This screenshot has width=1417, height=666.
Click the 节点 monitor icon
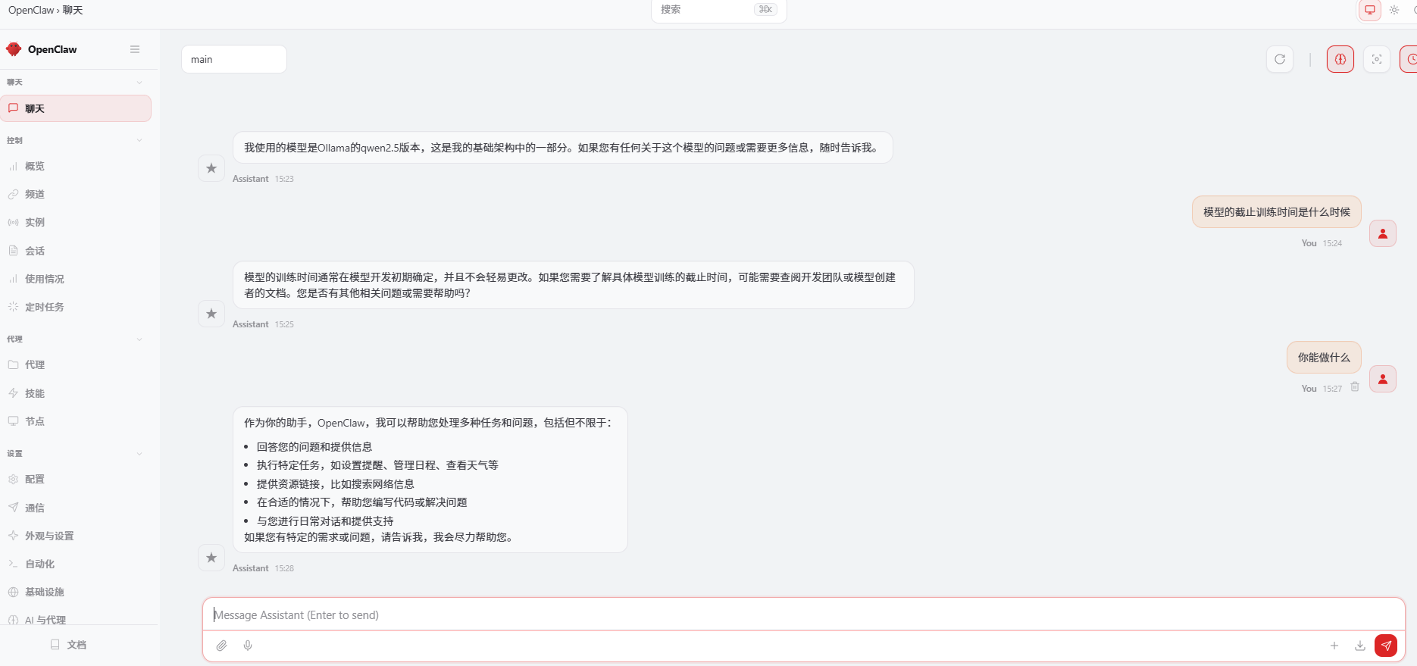(x=13, y=421)
